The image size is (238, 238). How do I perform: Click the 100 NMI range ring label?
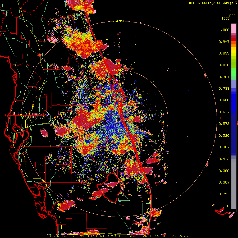pos(119,21)
